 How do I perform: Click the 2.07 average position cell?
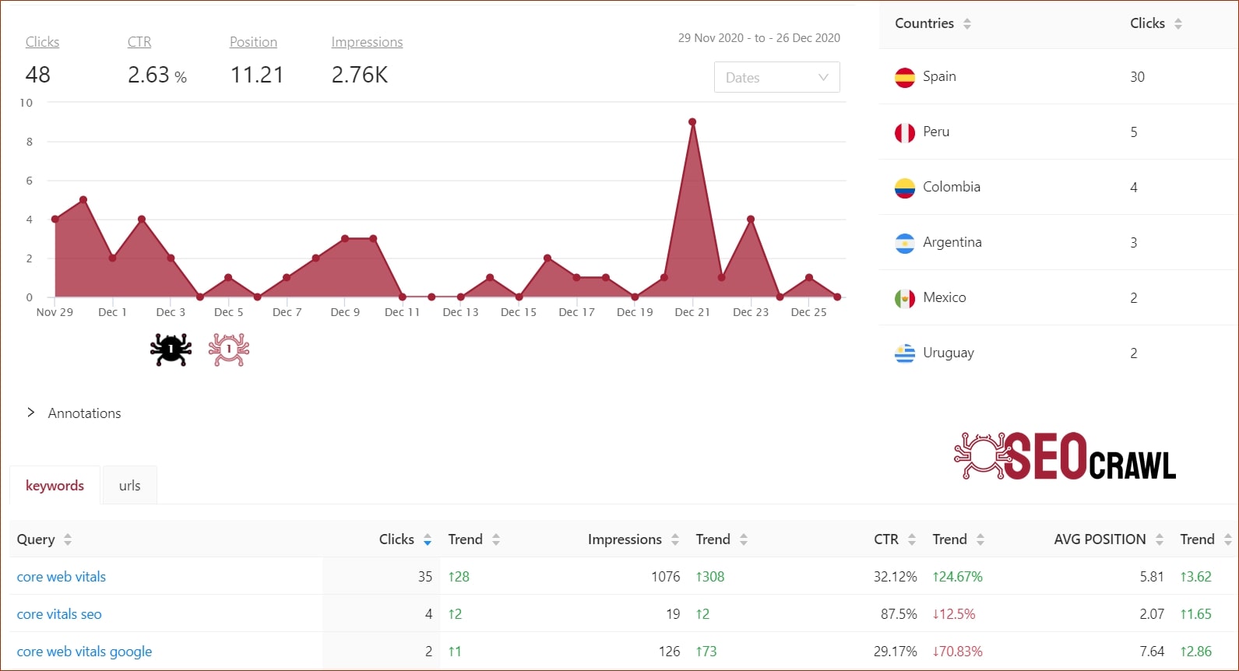(x=1152, y=614)
